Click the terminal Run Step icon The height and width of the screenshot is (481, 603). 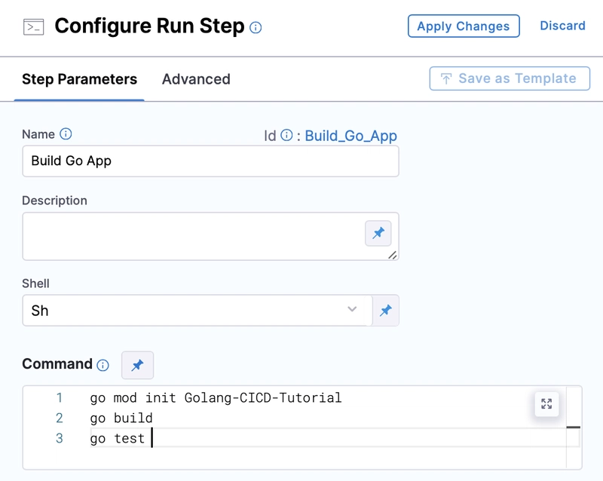click(x=33, y=27)
